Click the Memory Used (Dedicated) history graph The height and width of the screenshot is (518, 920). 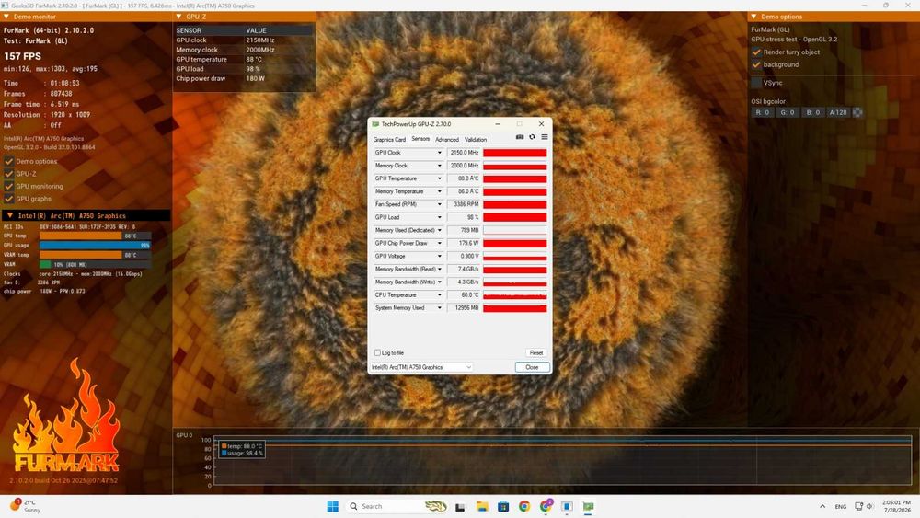pyautogui.click(x=514, y=230)
